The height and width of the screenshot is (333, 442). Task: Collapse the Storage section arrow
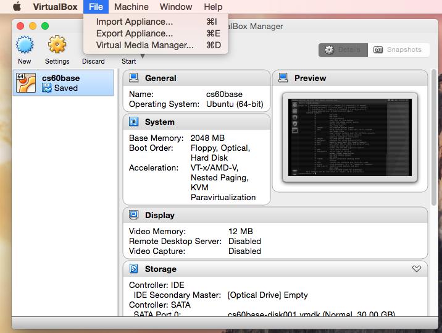tap(416, 268)
